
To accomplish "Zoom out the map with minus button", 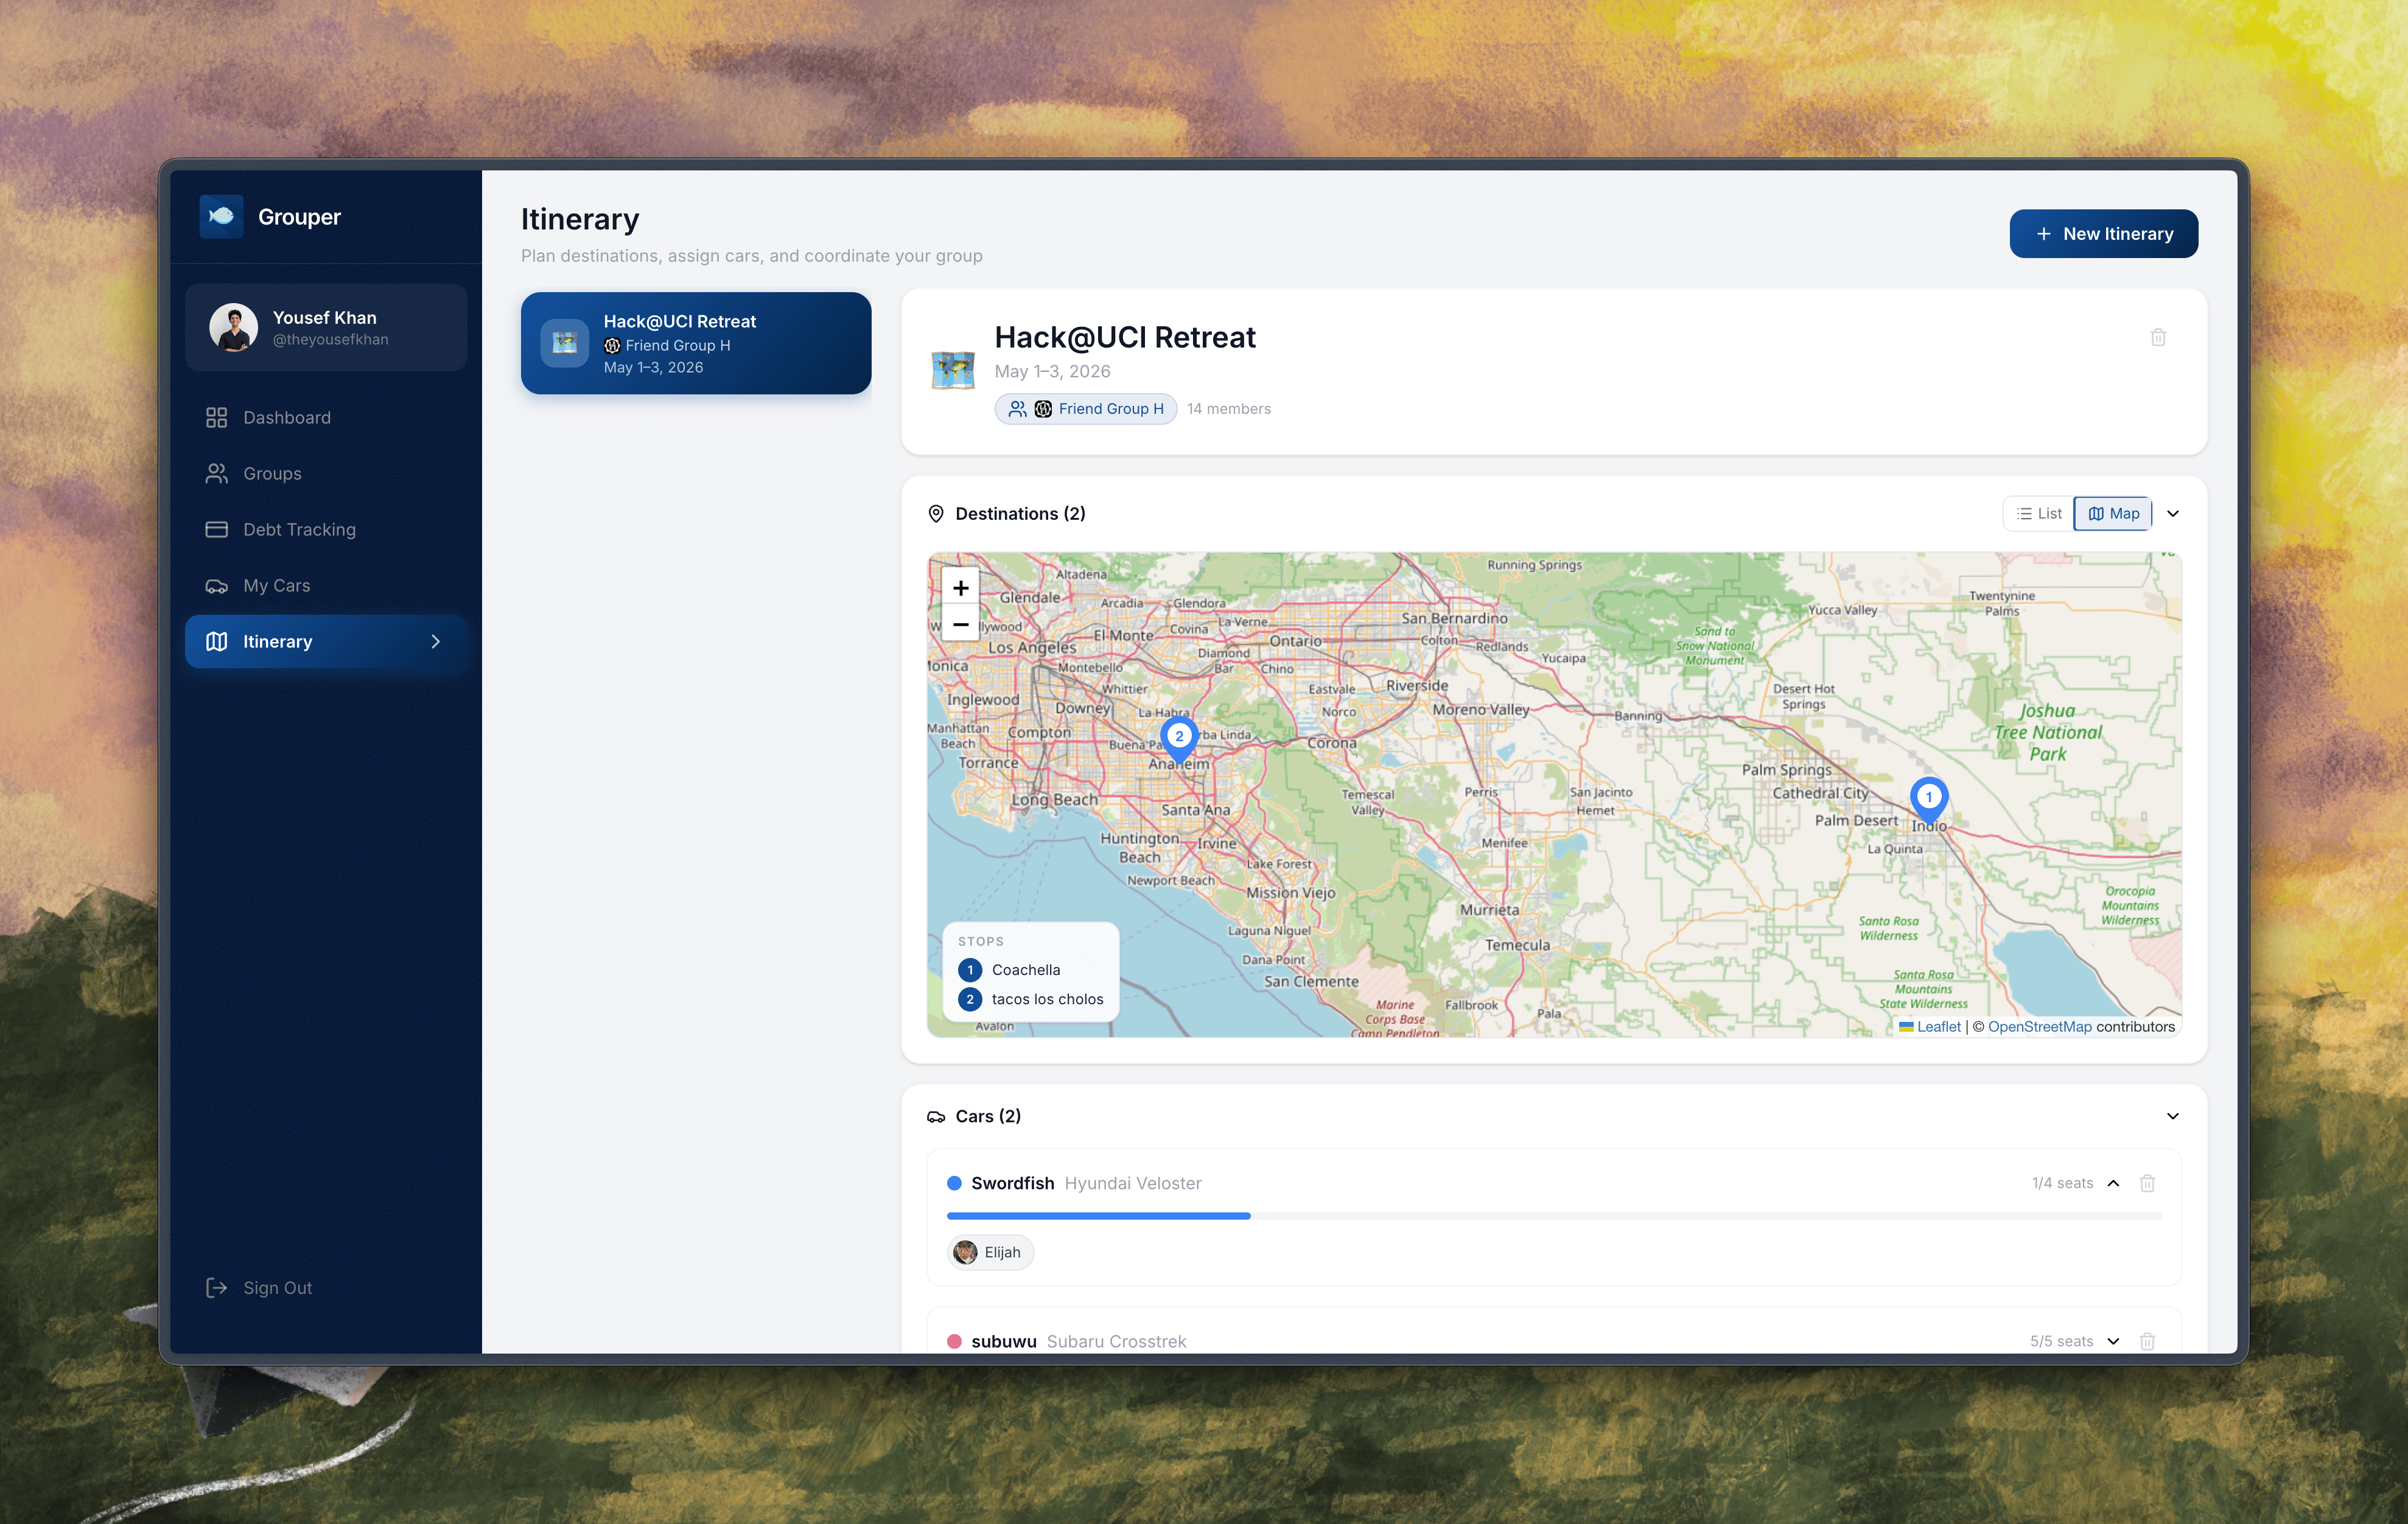I will (960, 624).
